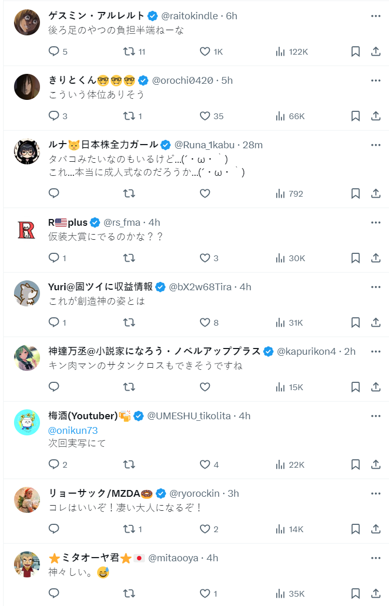Click @kapurikon4's profile picture

click(x=26, y=357)
